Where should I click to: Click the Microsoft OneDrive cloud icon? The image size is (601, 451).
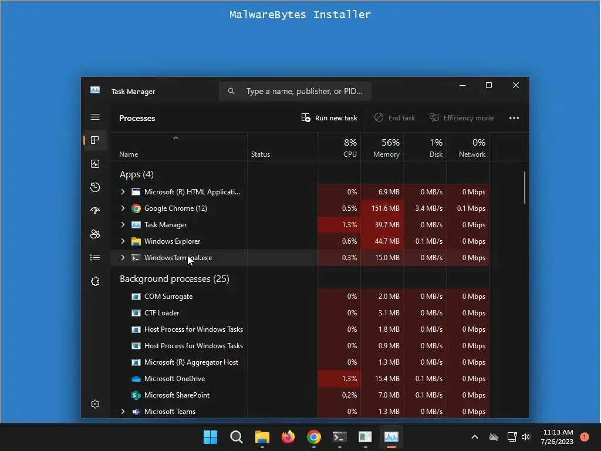tap(136, 379)
